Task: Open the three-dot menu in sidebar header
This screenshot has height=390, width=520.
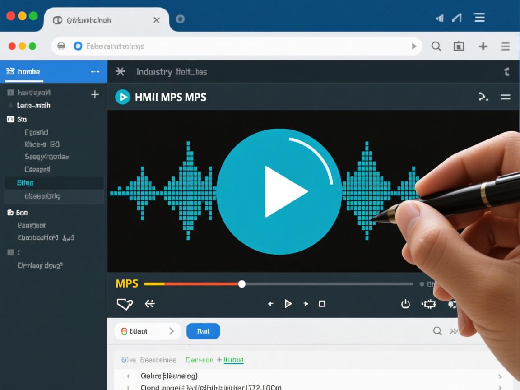Action: point(95,72)
